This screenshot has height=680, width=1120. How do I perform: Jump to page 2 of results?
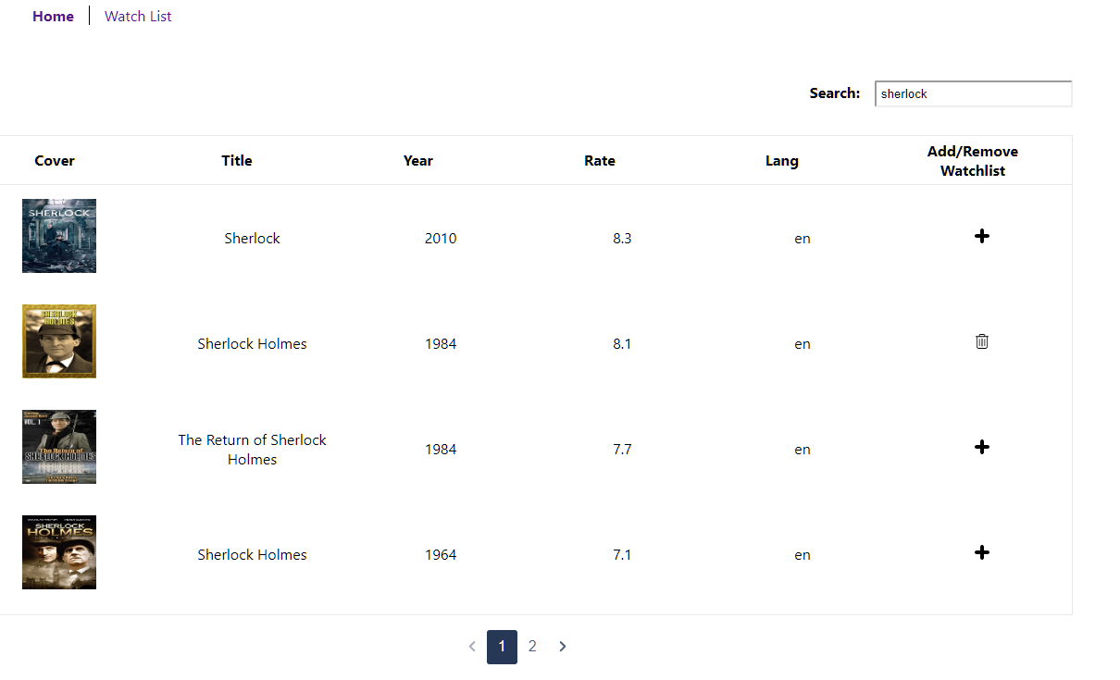[x=532, y=646]
